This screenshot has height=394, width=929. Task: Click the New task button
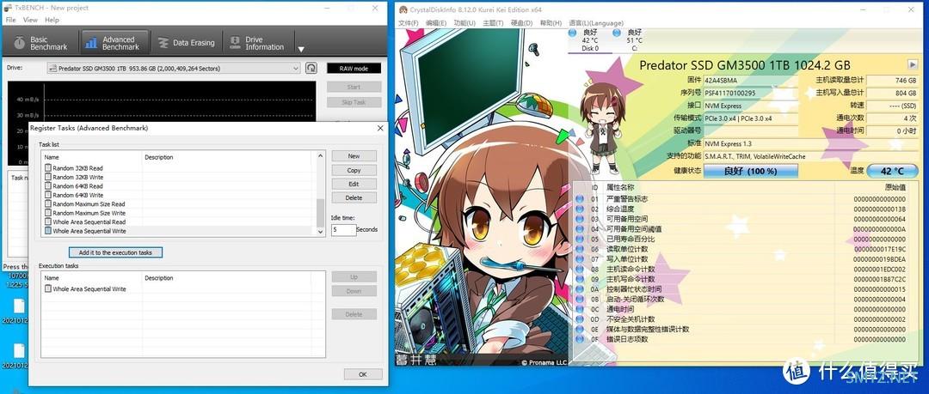point(354,156)
